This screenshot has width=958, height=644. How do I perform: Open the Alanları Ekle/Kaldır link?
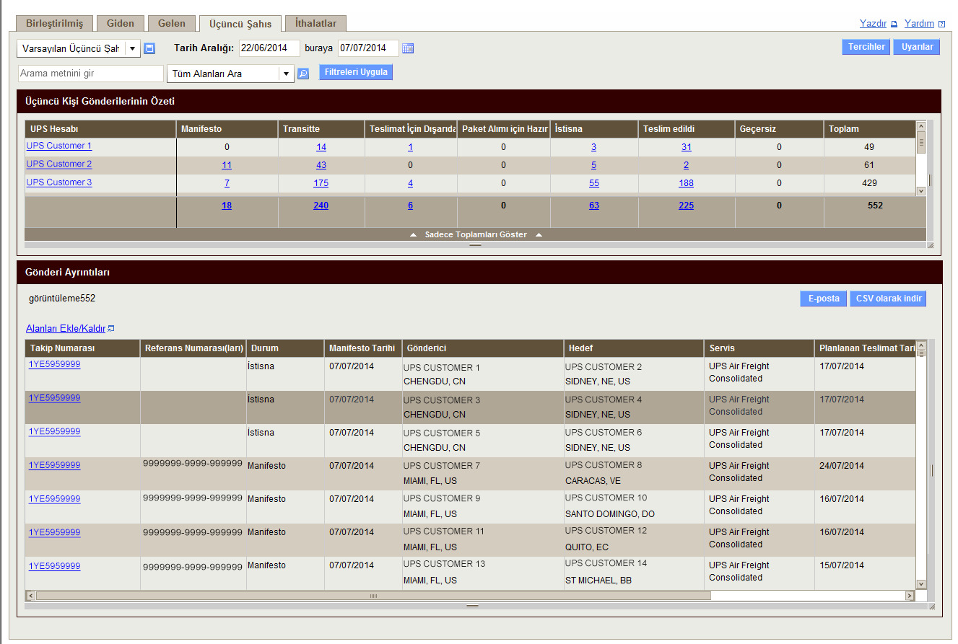click(66, 329)
